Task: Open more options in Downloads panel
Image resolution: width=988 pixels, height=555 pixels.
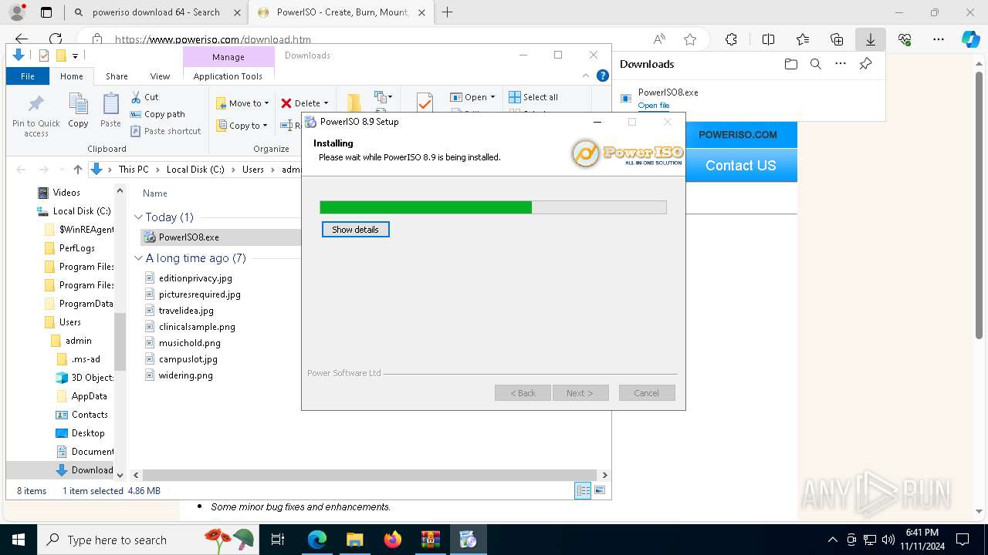Action: pyautogui.click(x=841, y=64)
